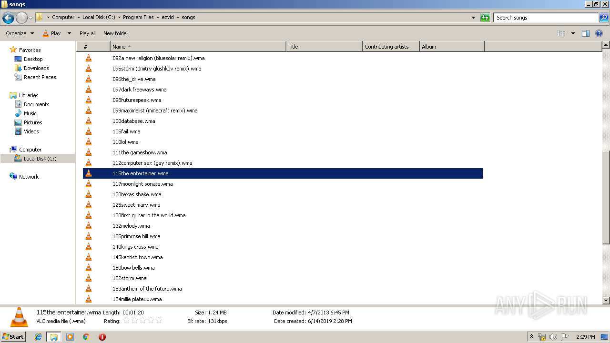This screenshot has width=610, height=343.
Task: Open Desktop in navigation pane
Action: click(x=33, y=59)
